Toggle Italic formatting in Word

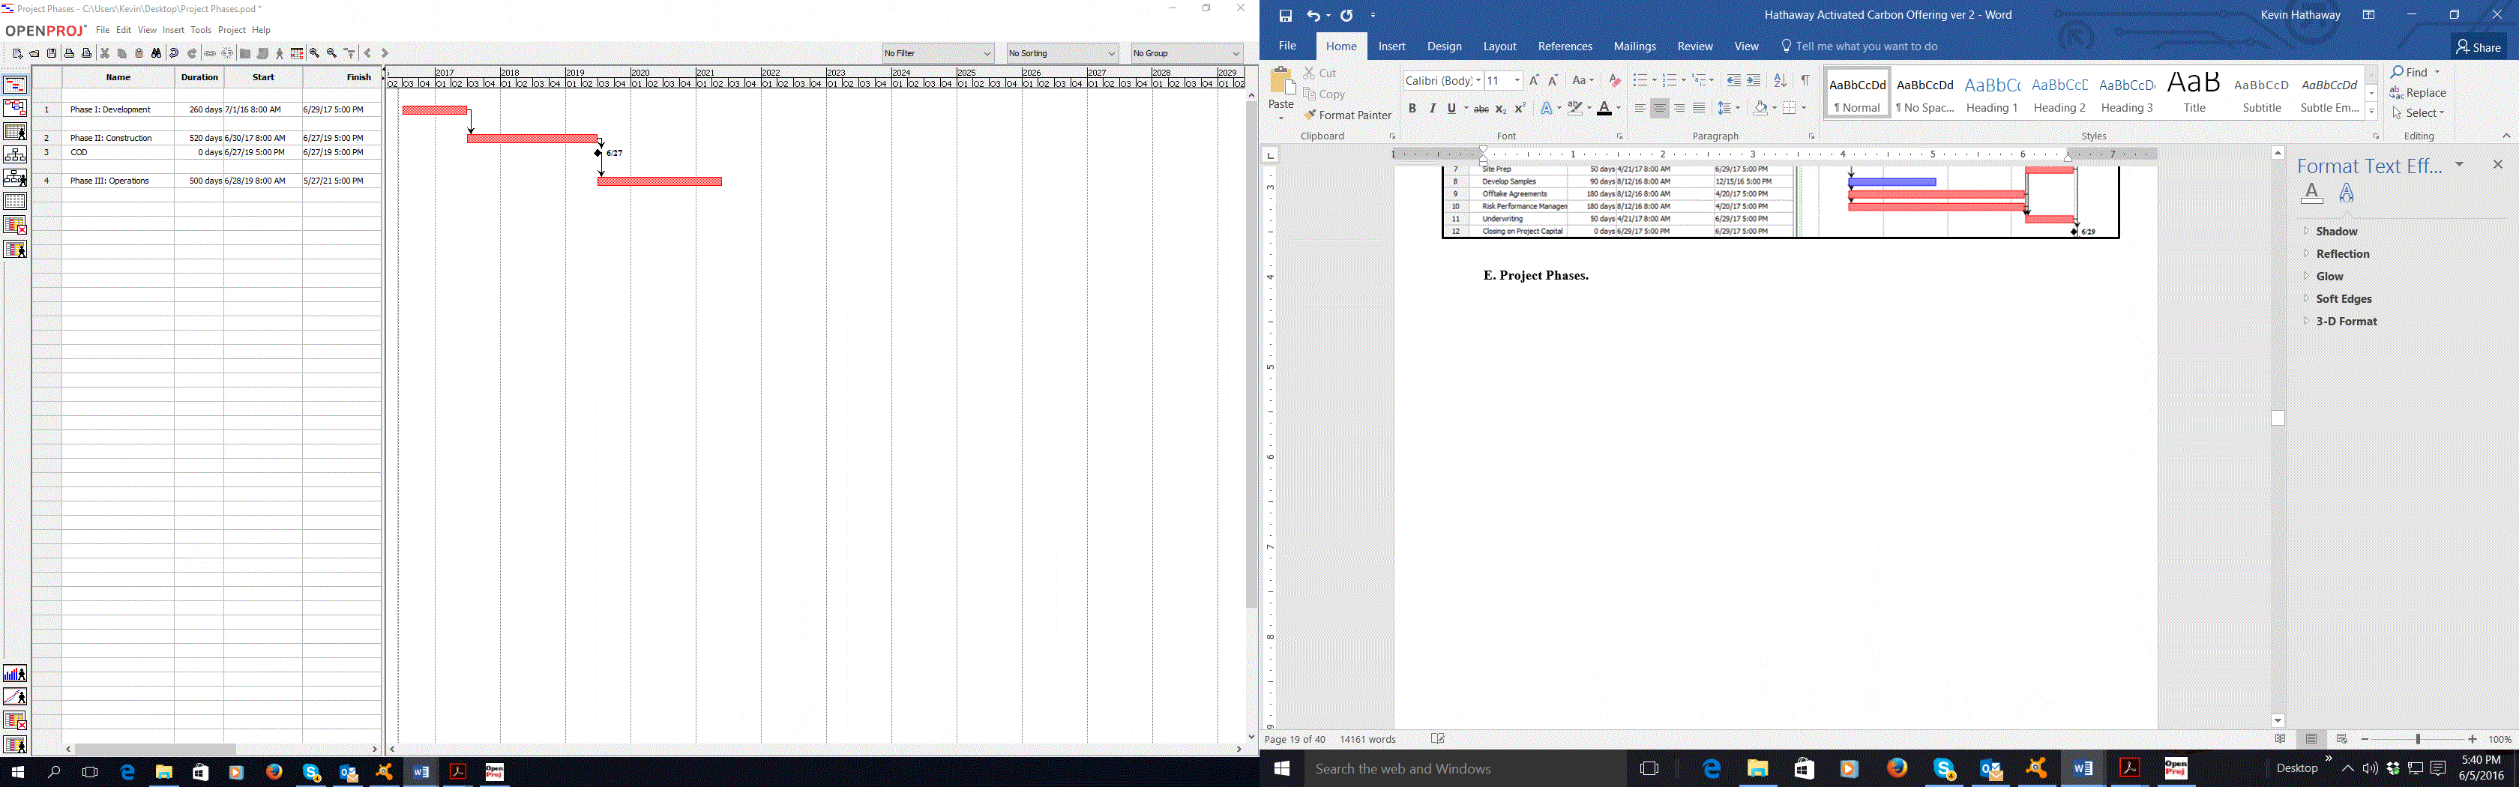(1433, 109)
